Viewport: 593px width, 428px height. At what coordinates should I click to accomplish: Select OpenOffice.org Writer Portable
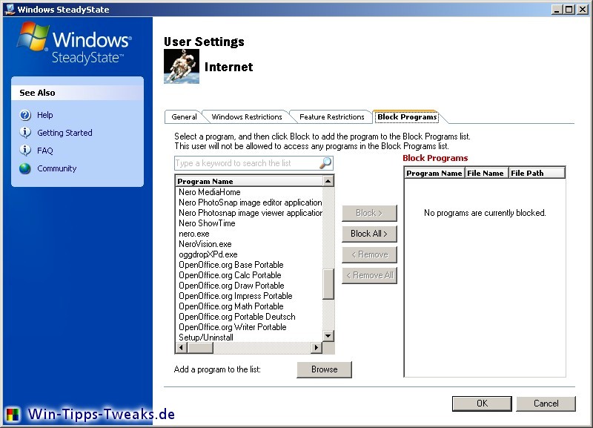pyautogui.click(x=233, y=327)
